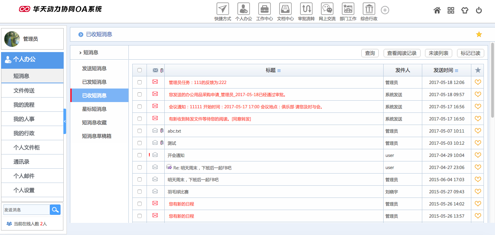Open the 网上交流 module

327,10
